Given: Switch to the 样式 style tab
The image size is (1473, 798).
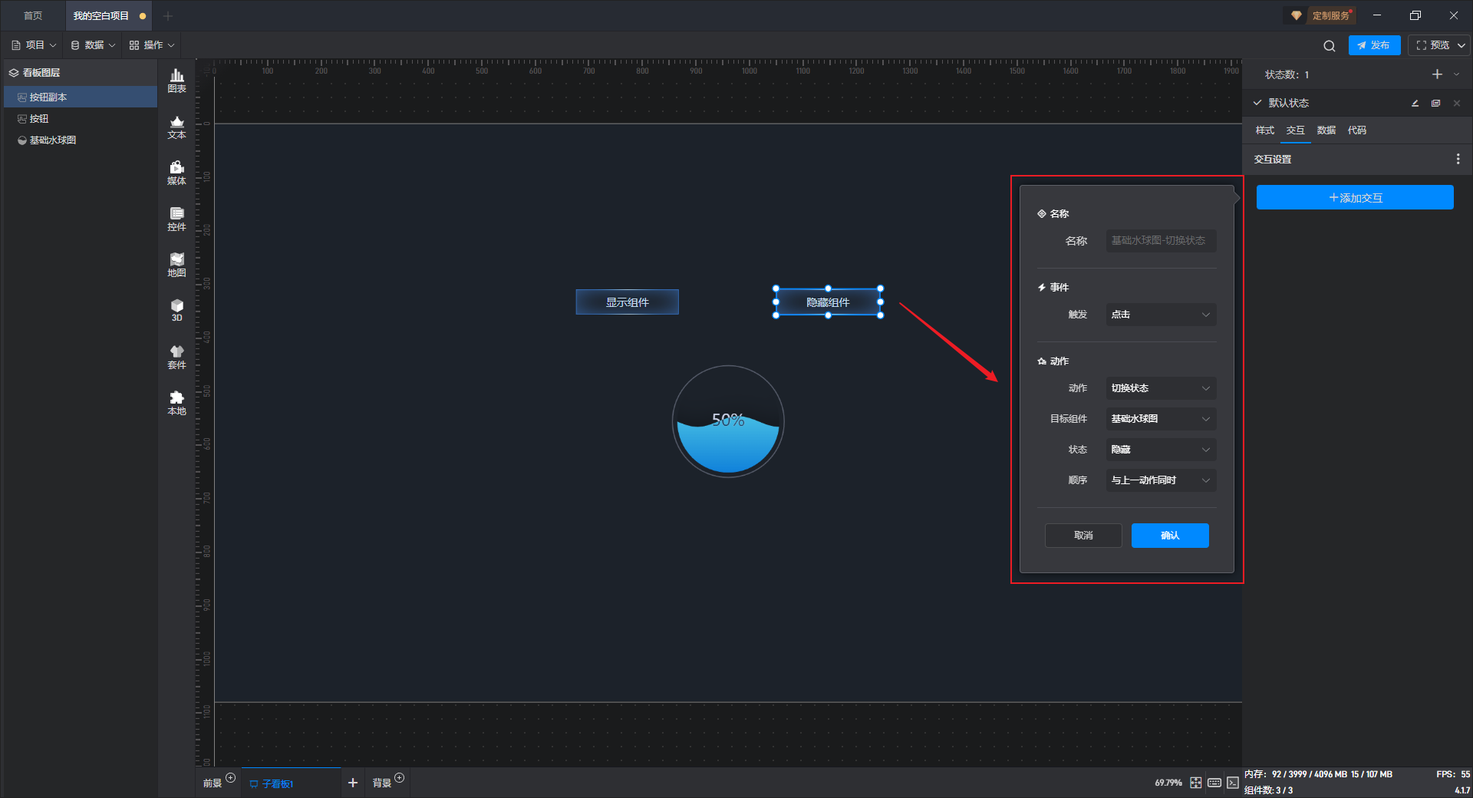Looking at the screenshot, I should point(1264,130).
